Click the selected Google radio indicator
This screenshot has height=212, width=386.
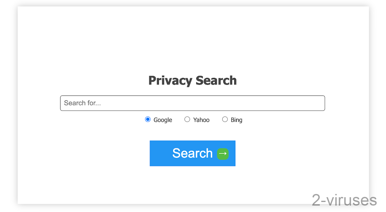pyautogui.click(x=148, y=119)
